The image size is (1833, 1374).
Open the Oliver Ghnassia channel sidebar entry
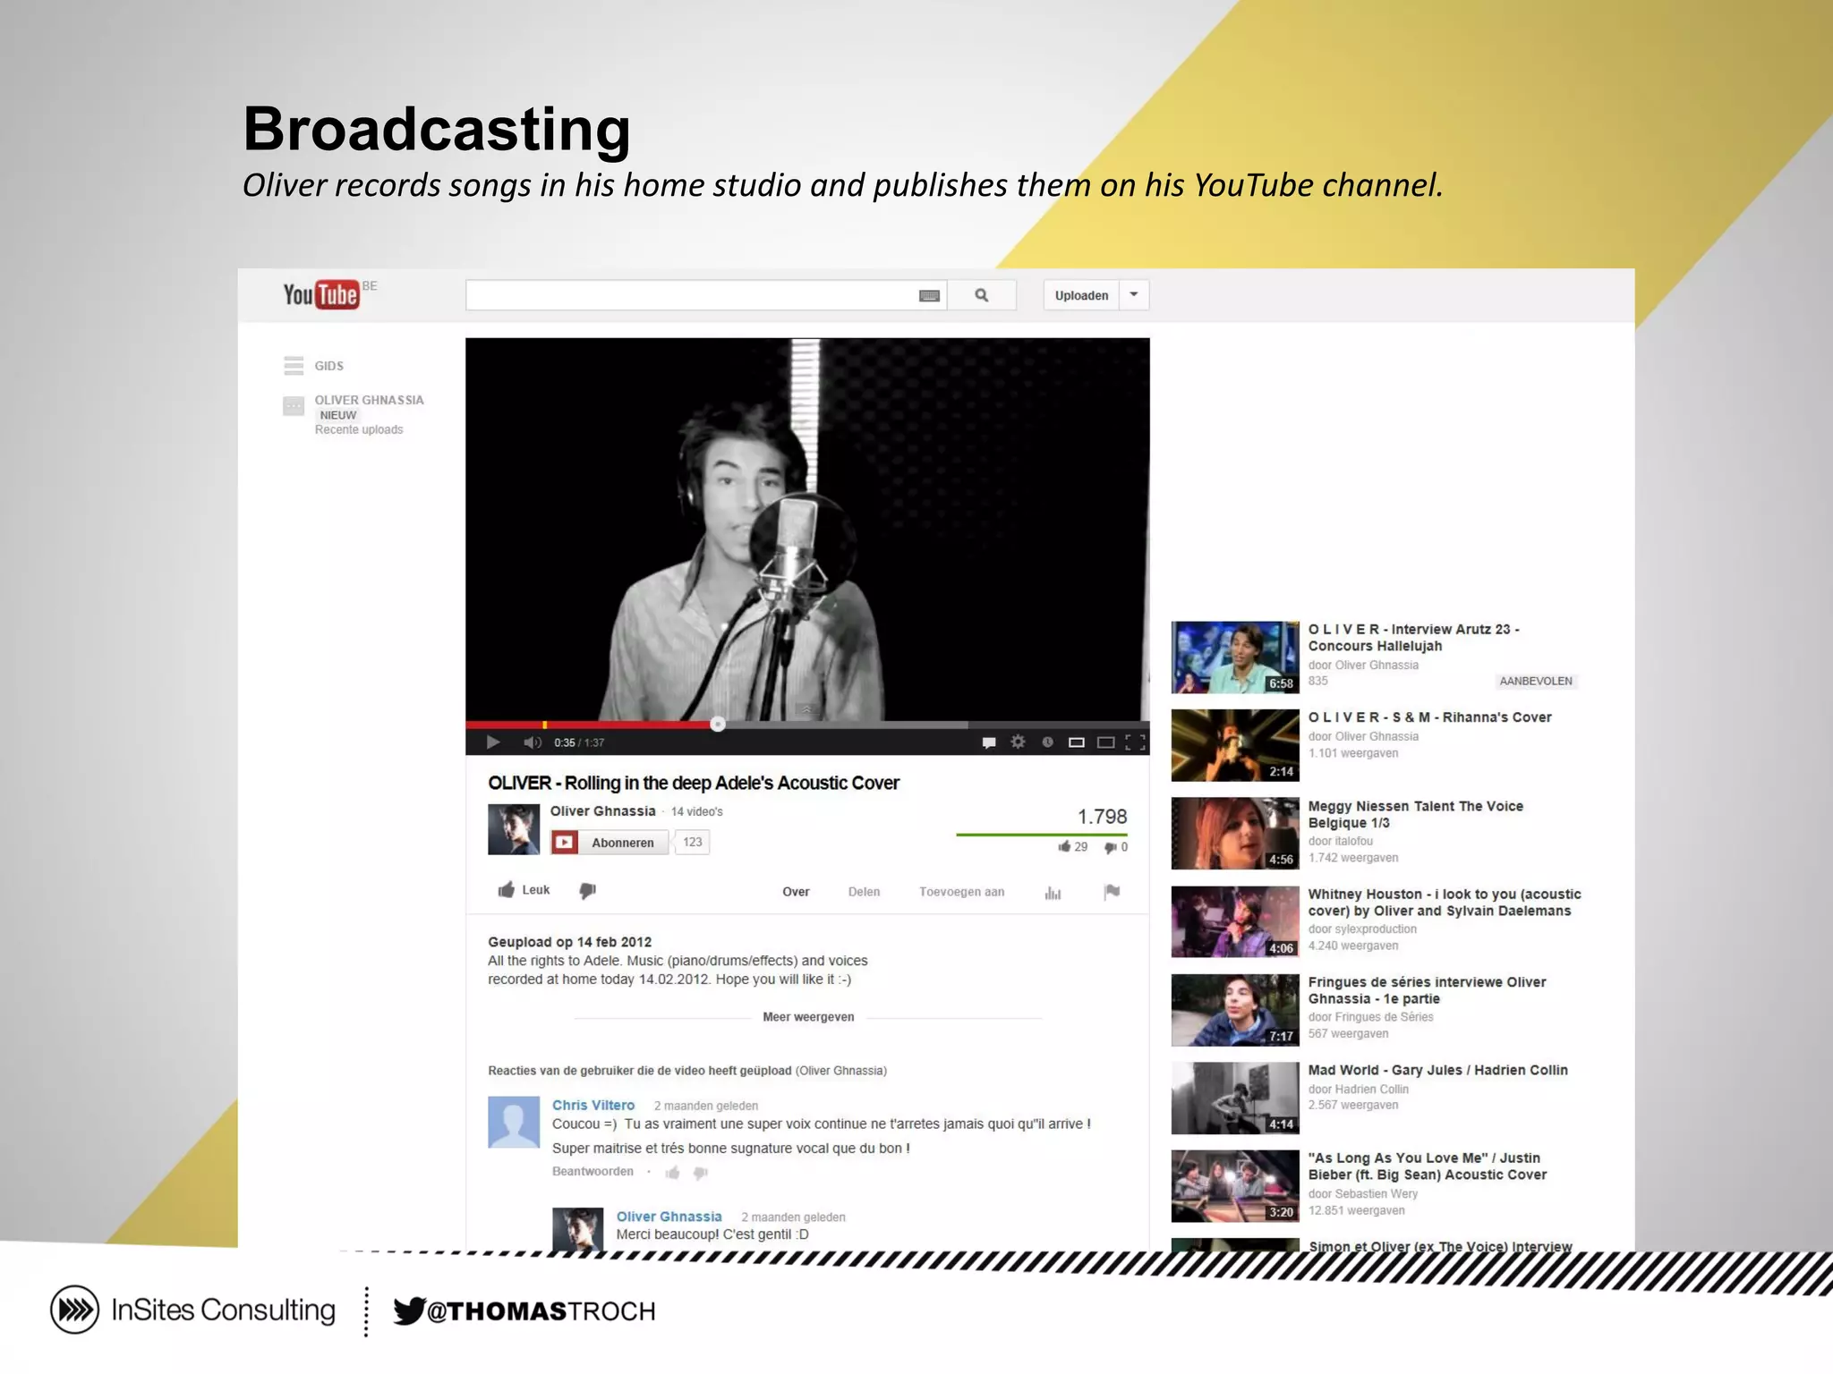[369, 400]
